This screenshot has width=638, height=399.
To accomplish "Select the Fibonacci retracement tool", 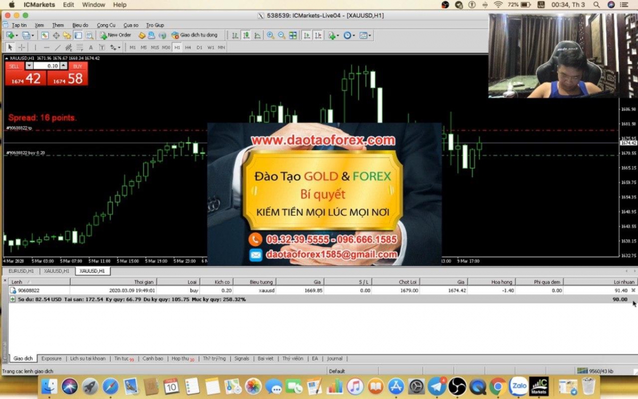I will pos(80,47).
